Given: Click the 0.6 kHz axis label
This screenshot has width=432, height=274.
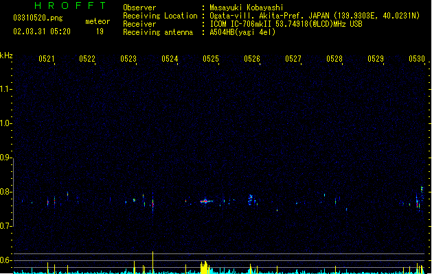Looking at the screenshot, I should (5, 260).
